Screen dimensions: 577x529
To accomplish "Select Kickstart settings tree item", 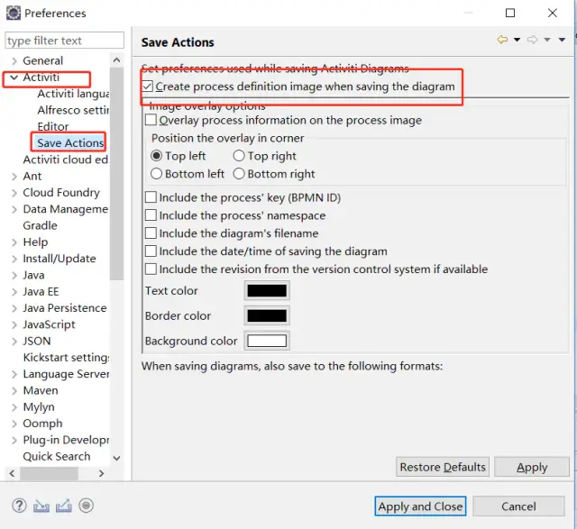I will [x=66, y=357].
